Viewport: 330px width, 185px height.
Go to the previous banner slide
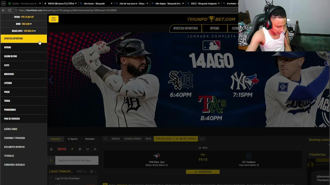(51, 80)
